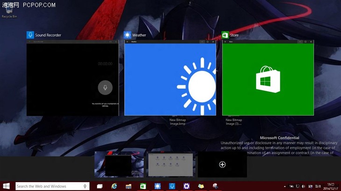
Task: Add a new virtual desktop with plus button
Action: pos(222,164)
